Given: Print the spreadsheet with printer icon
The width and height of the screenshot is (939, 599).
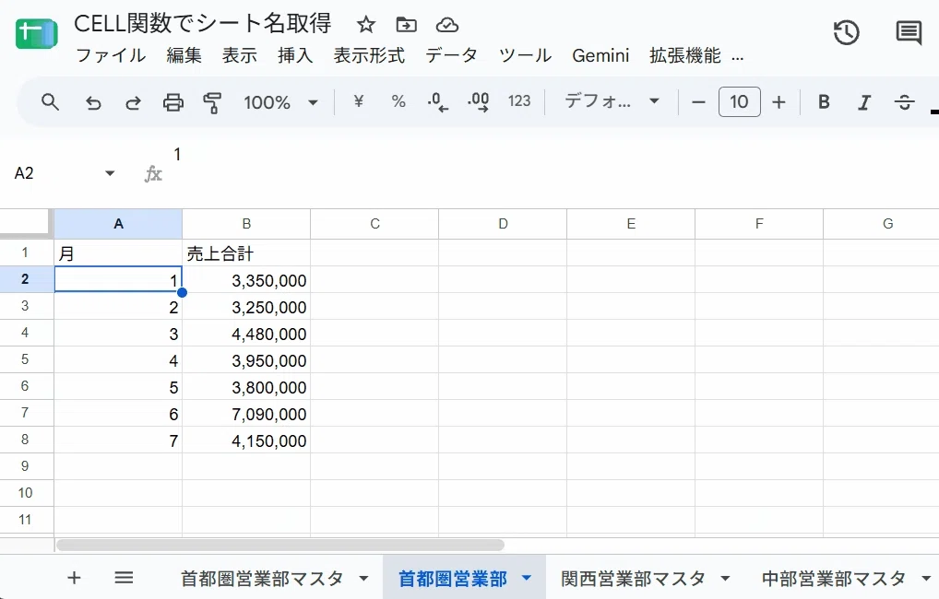Looking at the screenshot, I should [x=173, y=103].
